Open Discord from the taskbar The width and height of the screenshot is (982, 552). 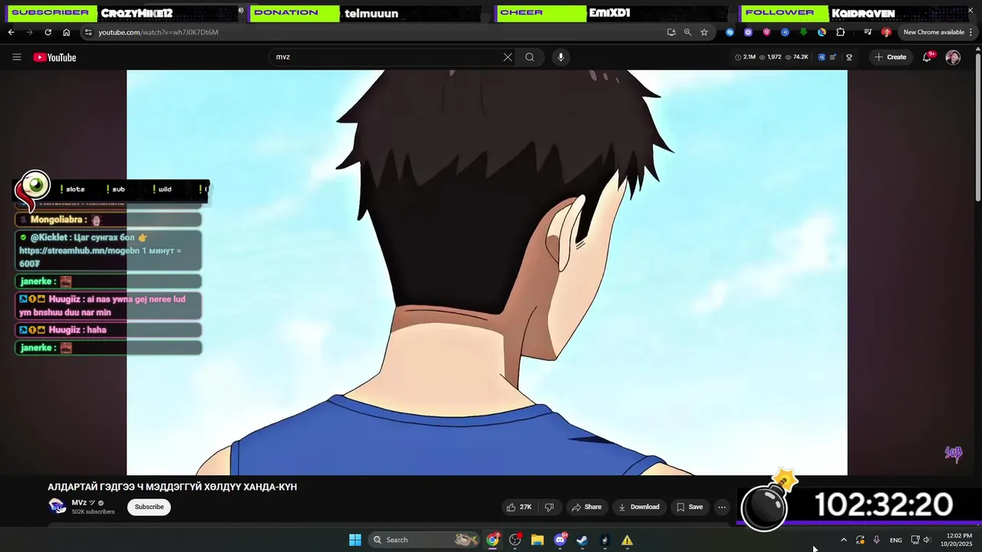coord(560,540)
